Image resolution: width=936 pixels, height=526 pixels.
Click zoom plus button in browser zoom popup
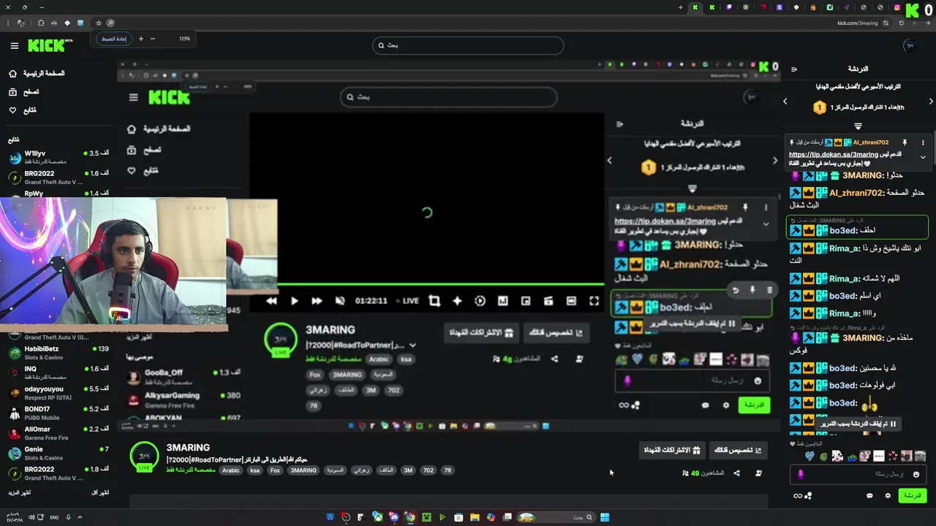(140, 39)
